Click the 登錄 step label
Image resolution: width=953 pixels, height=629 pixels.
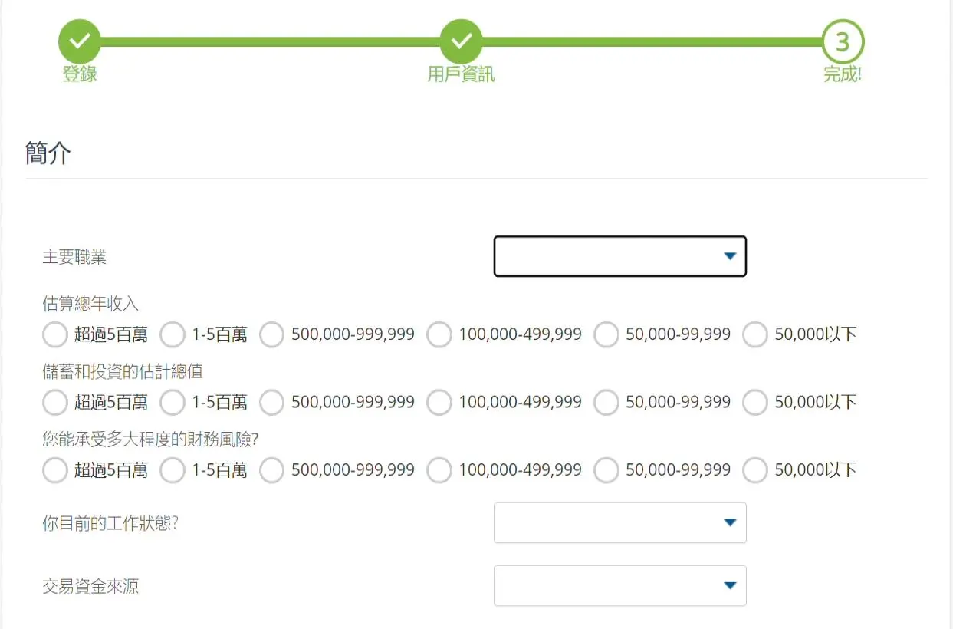point(80,74)
